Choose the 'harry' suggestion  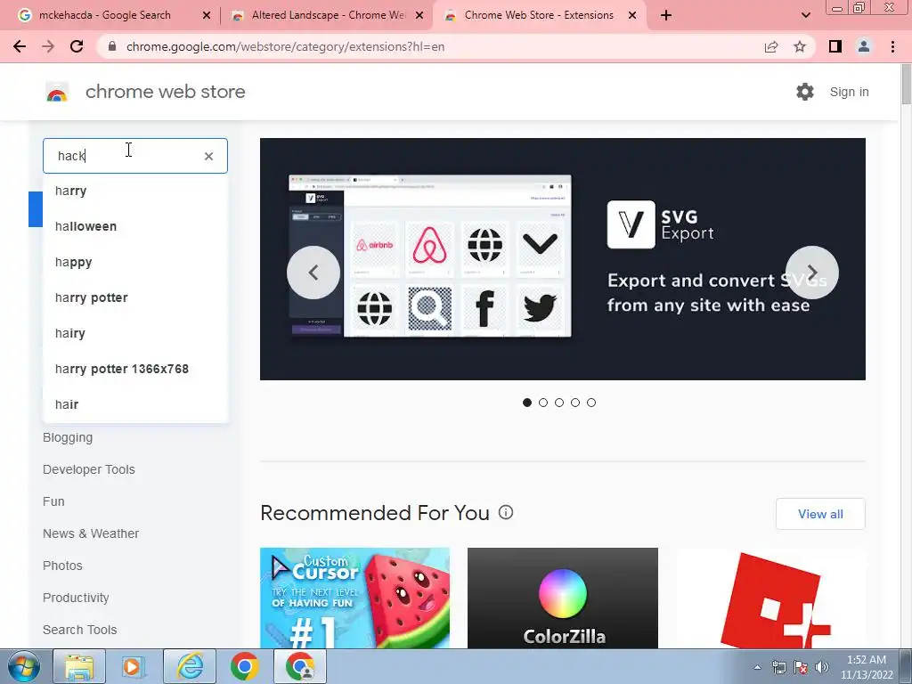pyautogui.click(x=135, y=191)
